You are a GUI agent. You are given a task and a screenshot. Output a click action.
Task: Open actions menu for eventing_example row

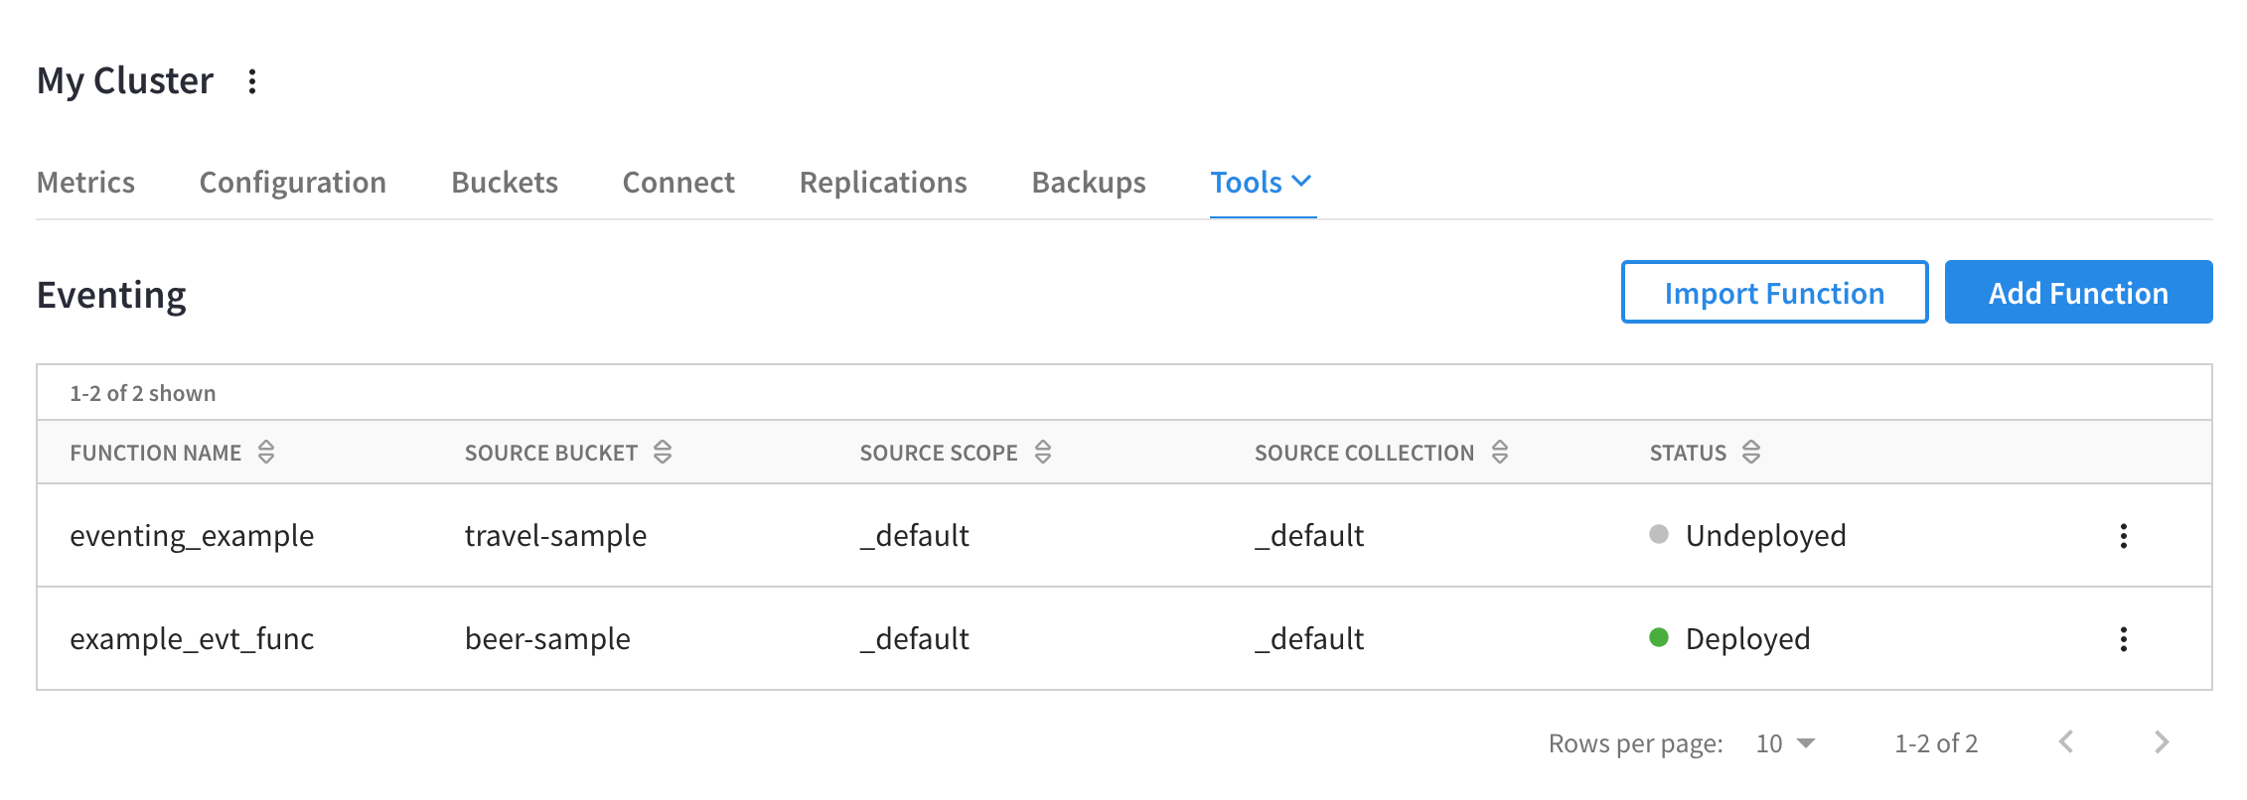tap(2123, 536)
